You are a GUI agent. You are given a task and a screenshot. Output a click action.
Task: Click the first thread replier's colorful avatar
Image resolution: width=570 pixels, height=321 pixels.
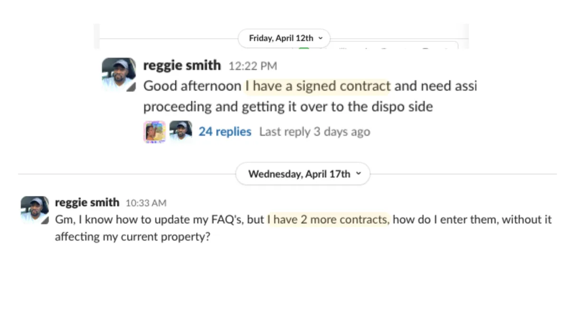click(x=155, y=132)
